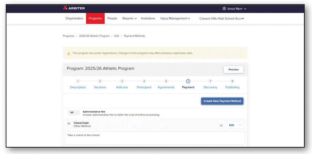Open the Jessa Nyre account dropdown
The image size is (312, 154).
234,9
